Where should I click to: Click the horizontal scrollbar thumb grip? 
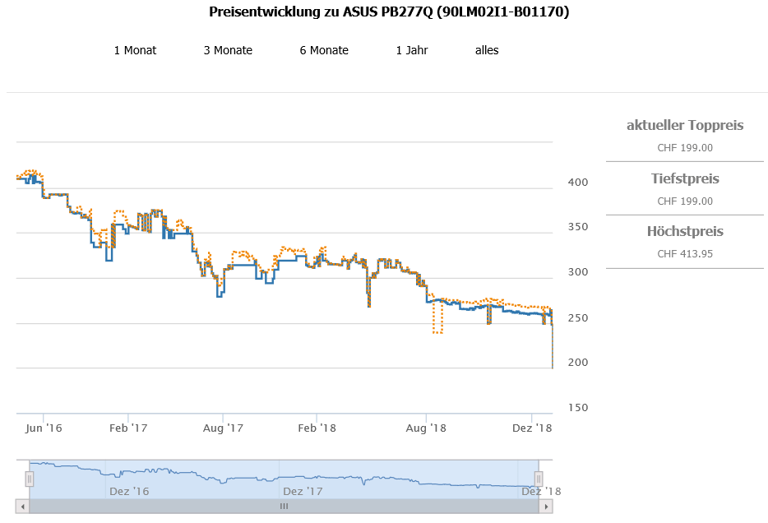click(284, 507)
